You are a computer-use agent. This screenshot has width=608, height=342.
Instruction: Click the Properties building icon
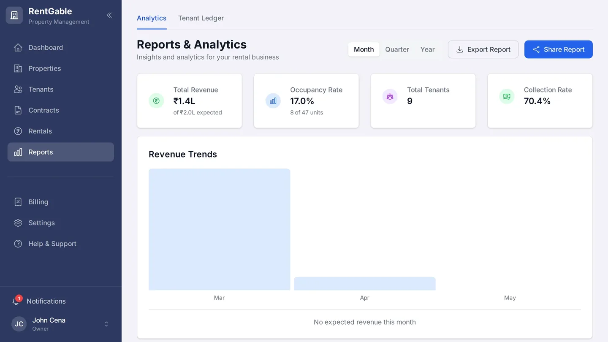click(18, 68)
